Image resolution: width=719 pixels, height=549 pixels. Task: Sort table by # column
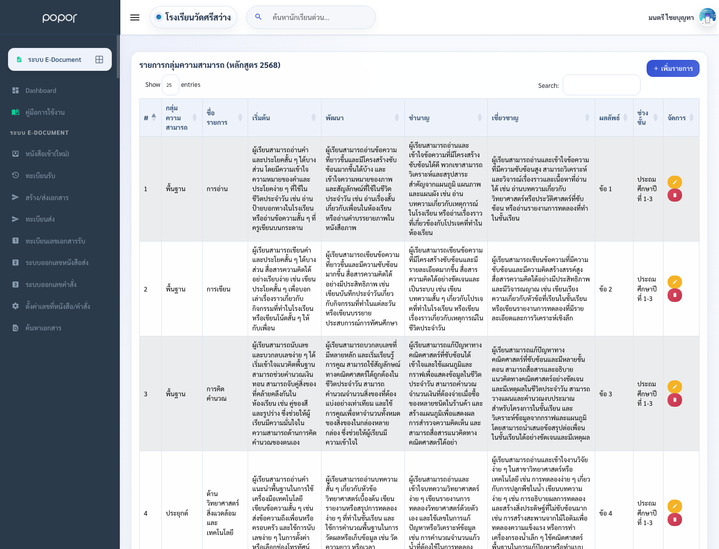pyautogui.click(x=150, y=118)
